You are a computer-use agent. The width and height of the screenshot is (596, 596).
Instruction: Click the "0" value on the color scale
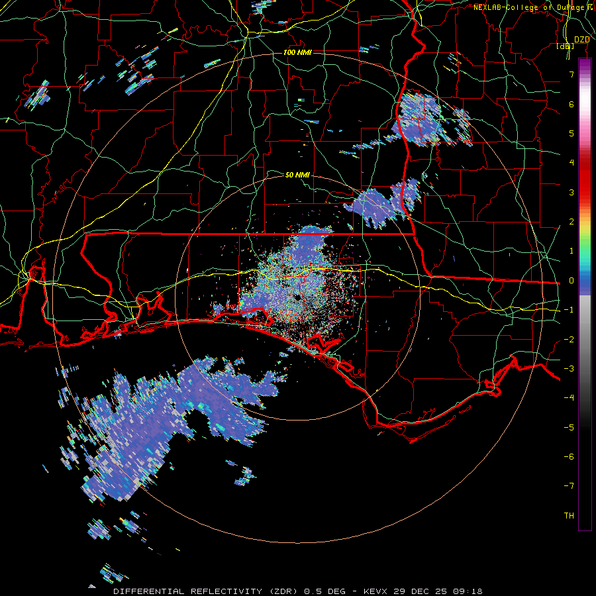571,281
